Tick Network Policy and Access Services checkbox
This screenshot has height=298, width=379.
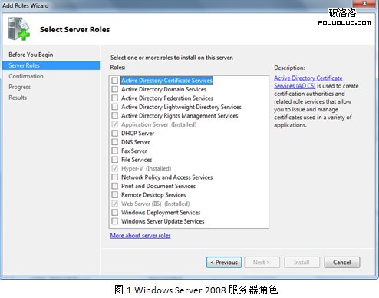[115, 177]
